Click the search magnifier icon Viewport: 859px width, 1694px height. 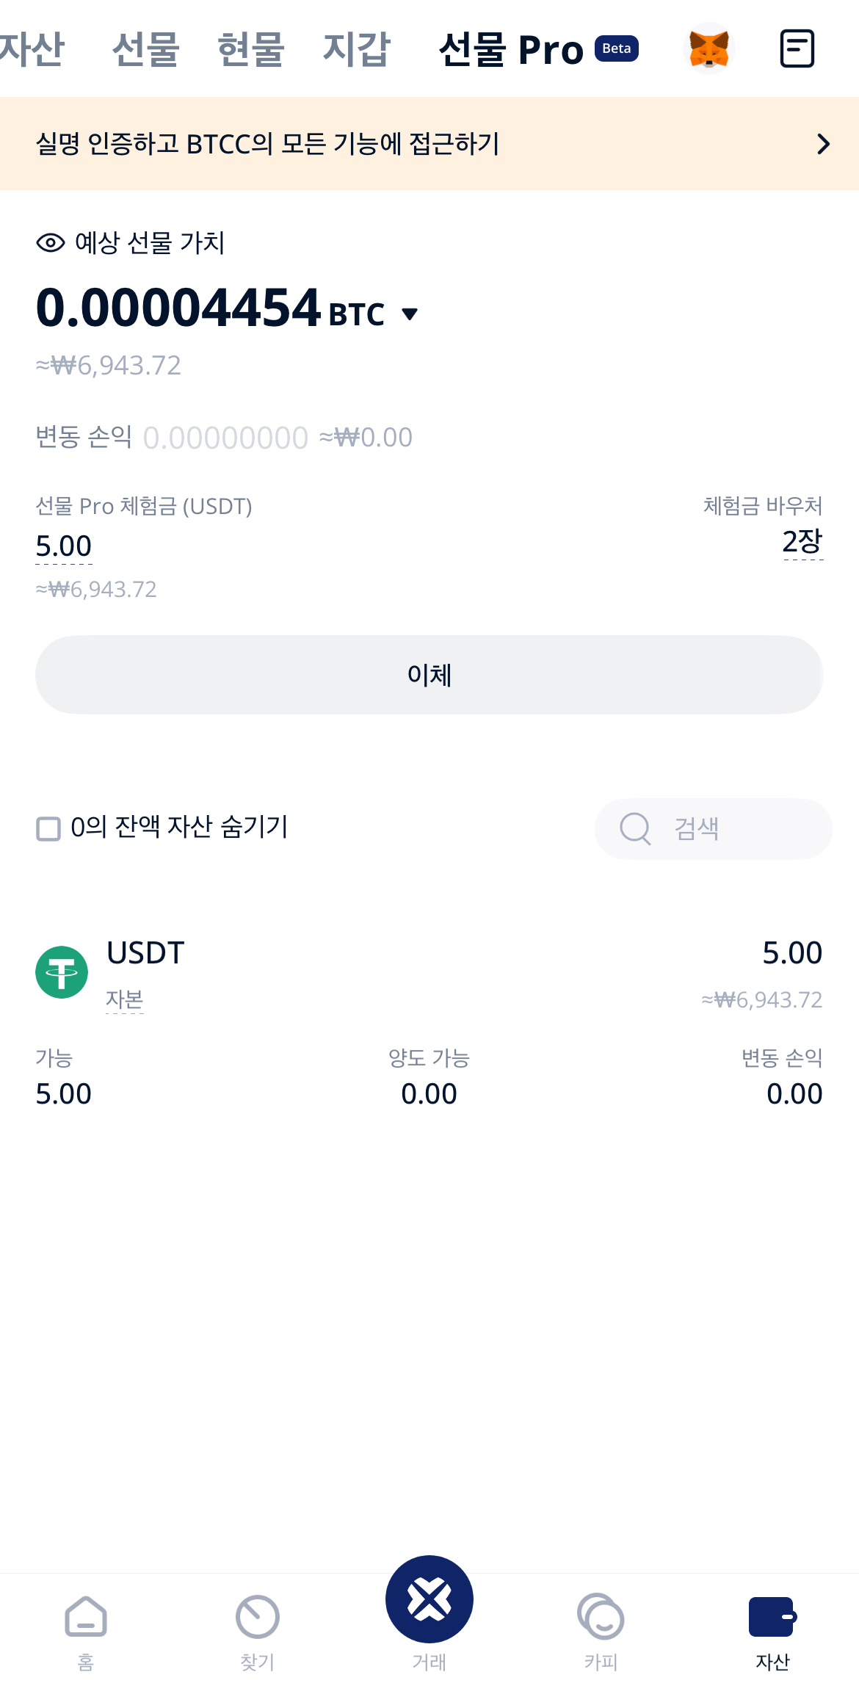pos(635,829)
